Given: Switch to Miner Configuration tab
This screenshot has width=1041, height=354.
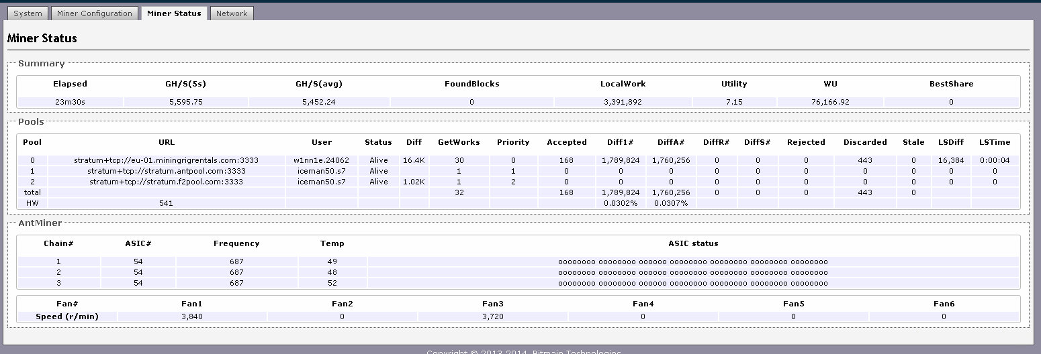Looking at the screenshot, I should [95, 13].
